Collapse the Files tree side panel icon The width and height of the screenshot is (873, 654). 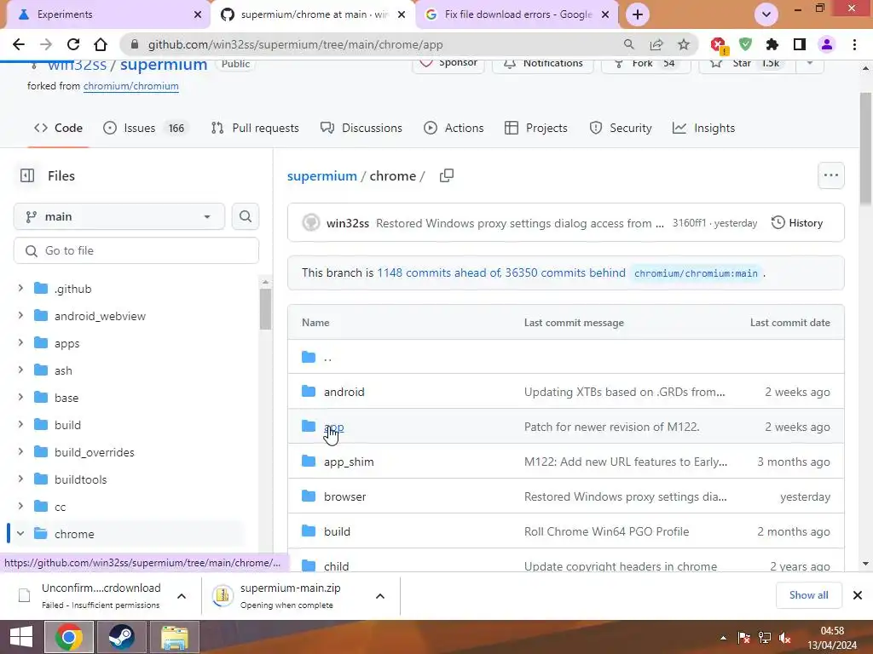(x=26, y=175)
